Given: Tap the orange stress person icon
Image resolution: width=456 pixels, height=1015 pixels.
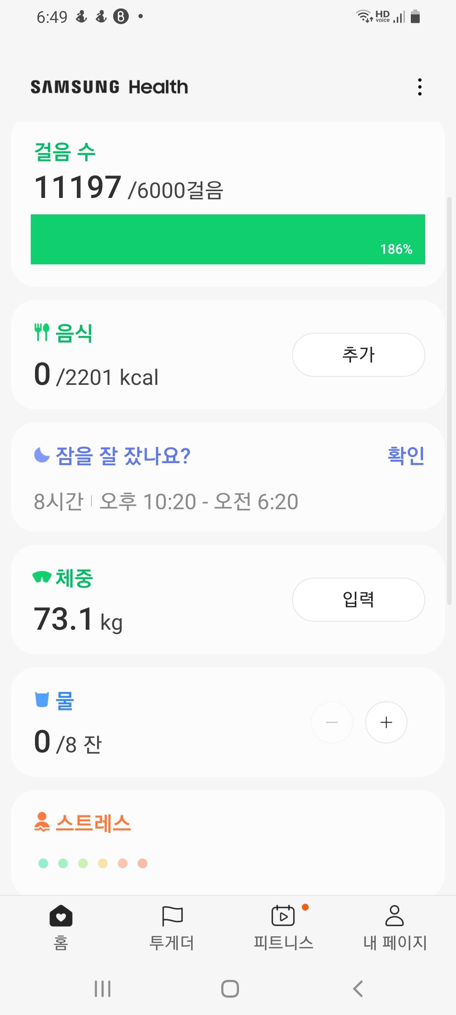Looking at the screenshot, I should coord(42,822).
